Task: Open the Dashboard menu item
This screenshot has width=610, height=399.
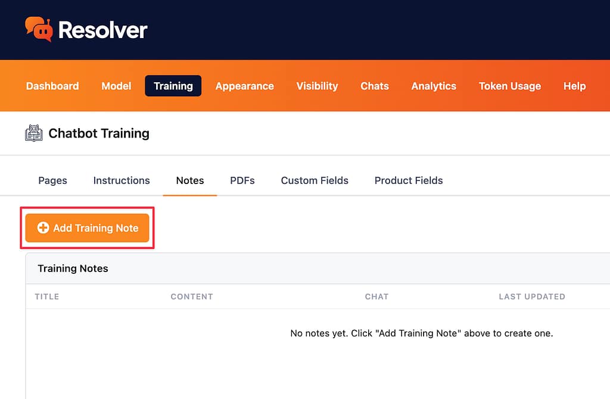Action: (x=52, y=86)
